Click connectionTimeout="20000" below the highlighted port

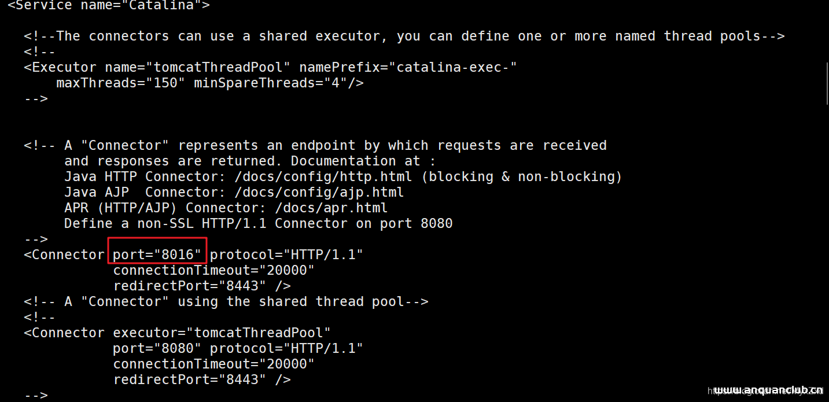coord(213,270)
